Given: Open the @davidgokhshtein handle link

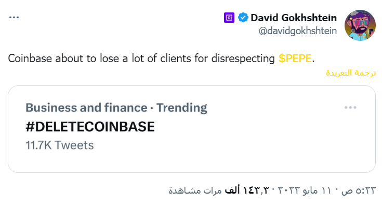Looking at the screenshot, I should click(x=298, y=31).
